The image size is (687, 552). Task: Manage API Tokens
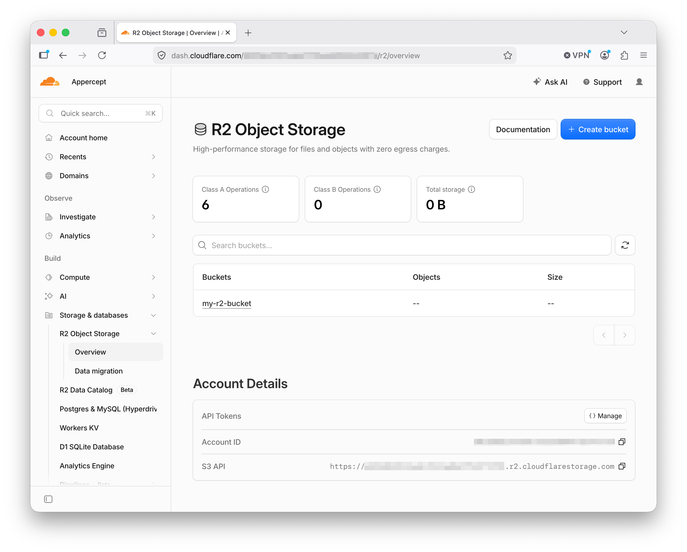click(x=605, y=416)
